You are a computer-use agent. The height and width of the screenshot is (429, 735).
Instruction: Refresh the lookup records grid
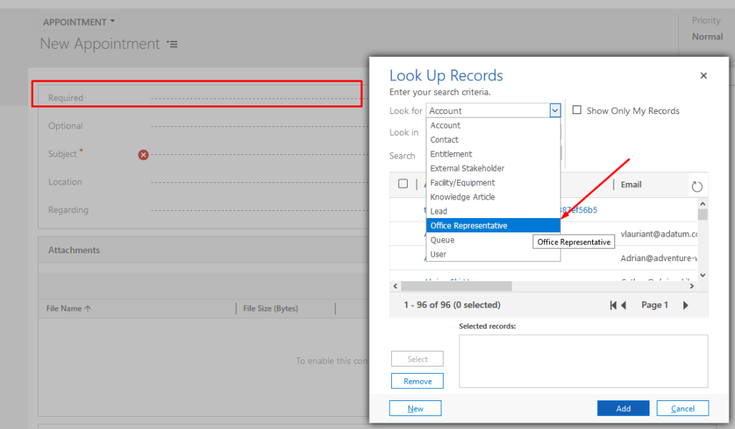[x=696, y=185]
